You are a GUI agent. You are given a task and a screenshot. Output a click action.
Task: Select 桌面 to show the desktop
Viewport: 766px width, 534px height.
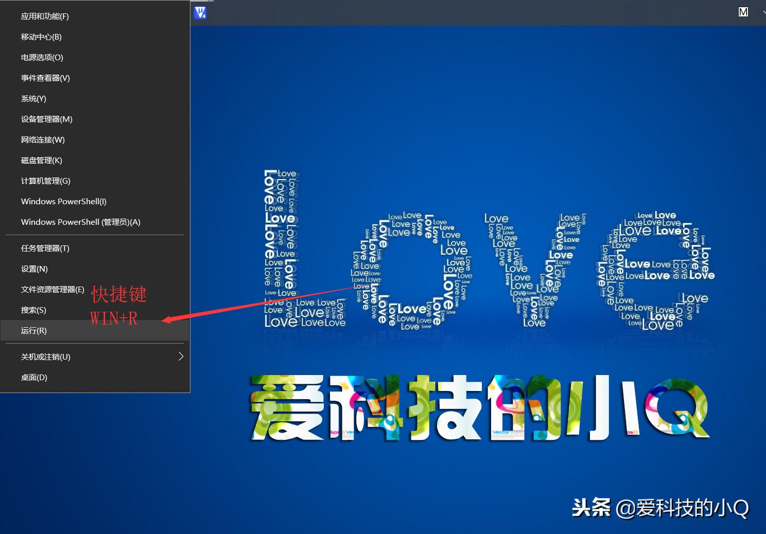pyautogui.click(x=33, y=377)
